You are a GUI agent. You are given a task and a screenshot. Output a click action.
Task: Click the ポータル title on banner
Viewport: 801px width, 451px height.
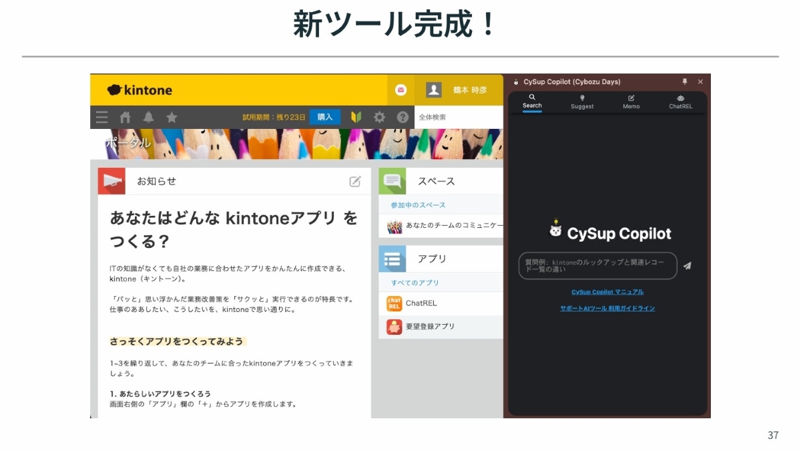coord(127,143)
